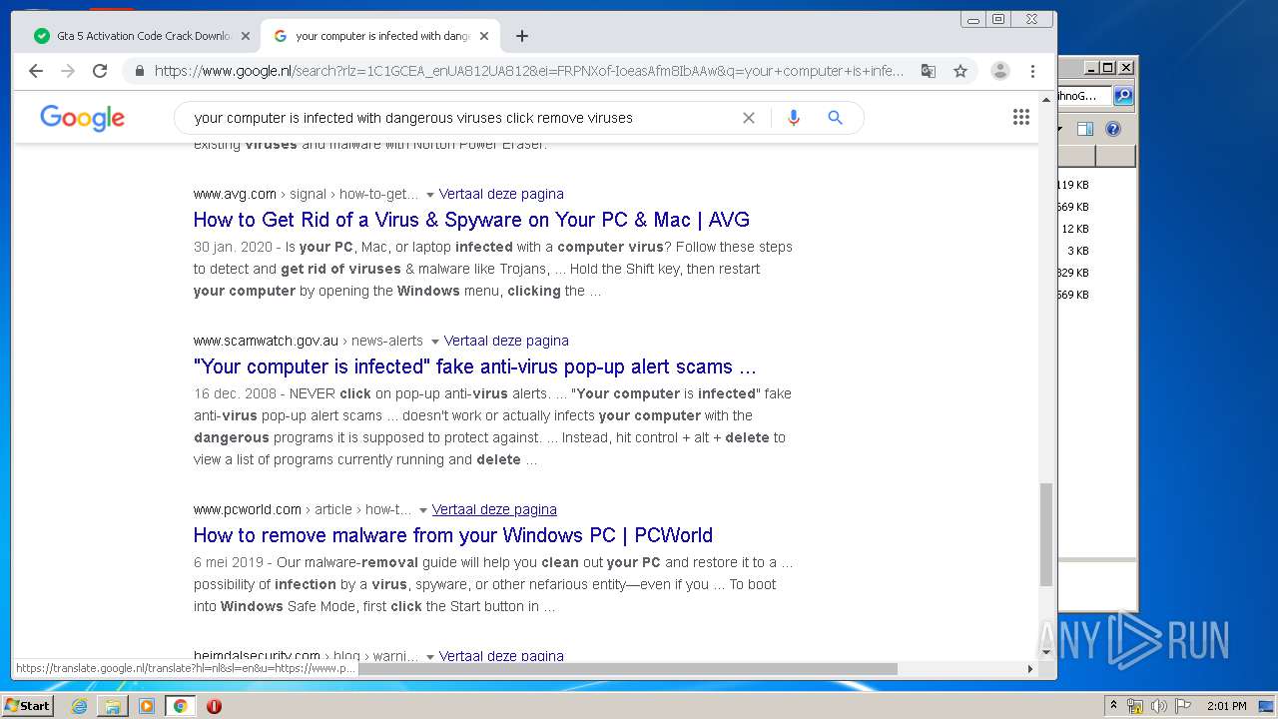The image size is (1278, 719).
Task: Click 'Vertaal deze pagina' for the scamwatch result
Action: point(506,341)
